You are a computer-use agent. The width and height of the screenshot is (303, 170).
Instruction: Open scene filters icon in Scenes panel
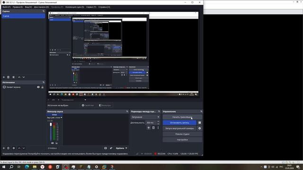coord(14,77)
